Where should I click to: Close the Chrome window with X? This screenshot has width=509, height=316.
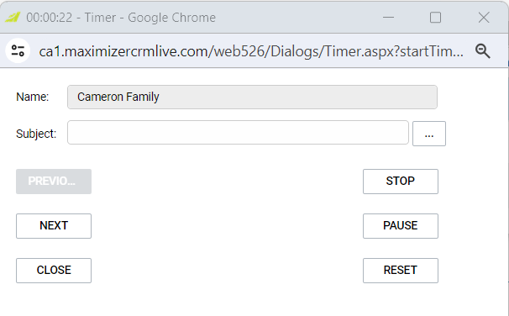click(x=484, y=17)
